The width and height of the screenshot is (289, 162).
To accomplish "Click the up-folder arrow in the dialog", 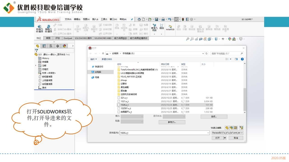I will coord(103,53).
